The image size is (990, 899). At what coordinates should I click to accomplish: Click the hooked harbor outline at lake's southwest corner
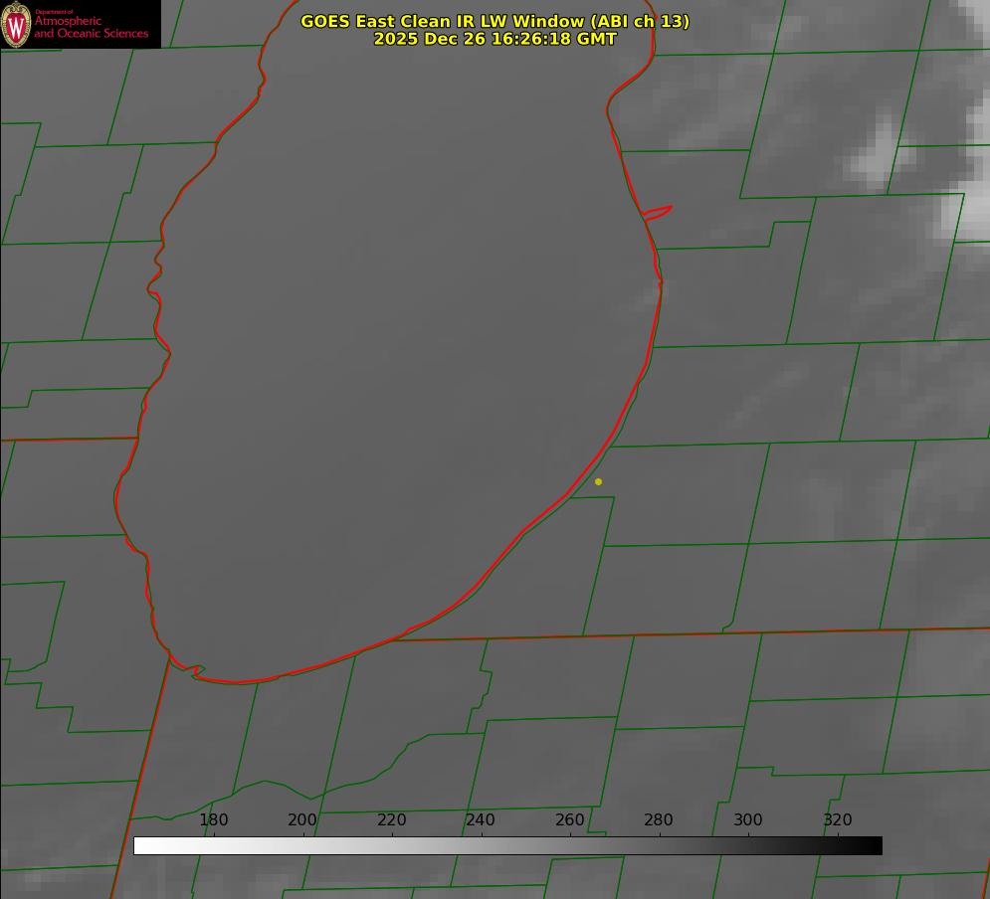pos(195,671)
